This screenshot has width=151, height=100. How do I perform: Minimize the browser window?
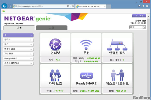point(136,2)
